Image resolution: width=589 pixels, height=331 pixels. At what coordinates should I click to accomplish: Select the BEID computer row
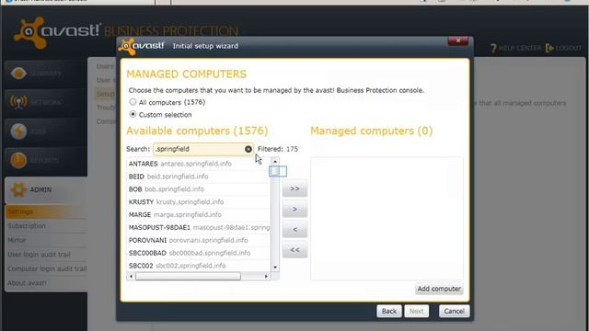click(x=199, y=177)
